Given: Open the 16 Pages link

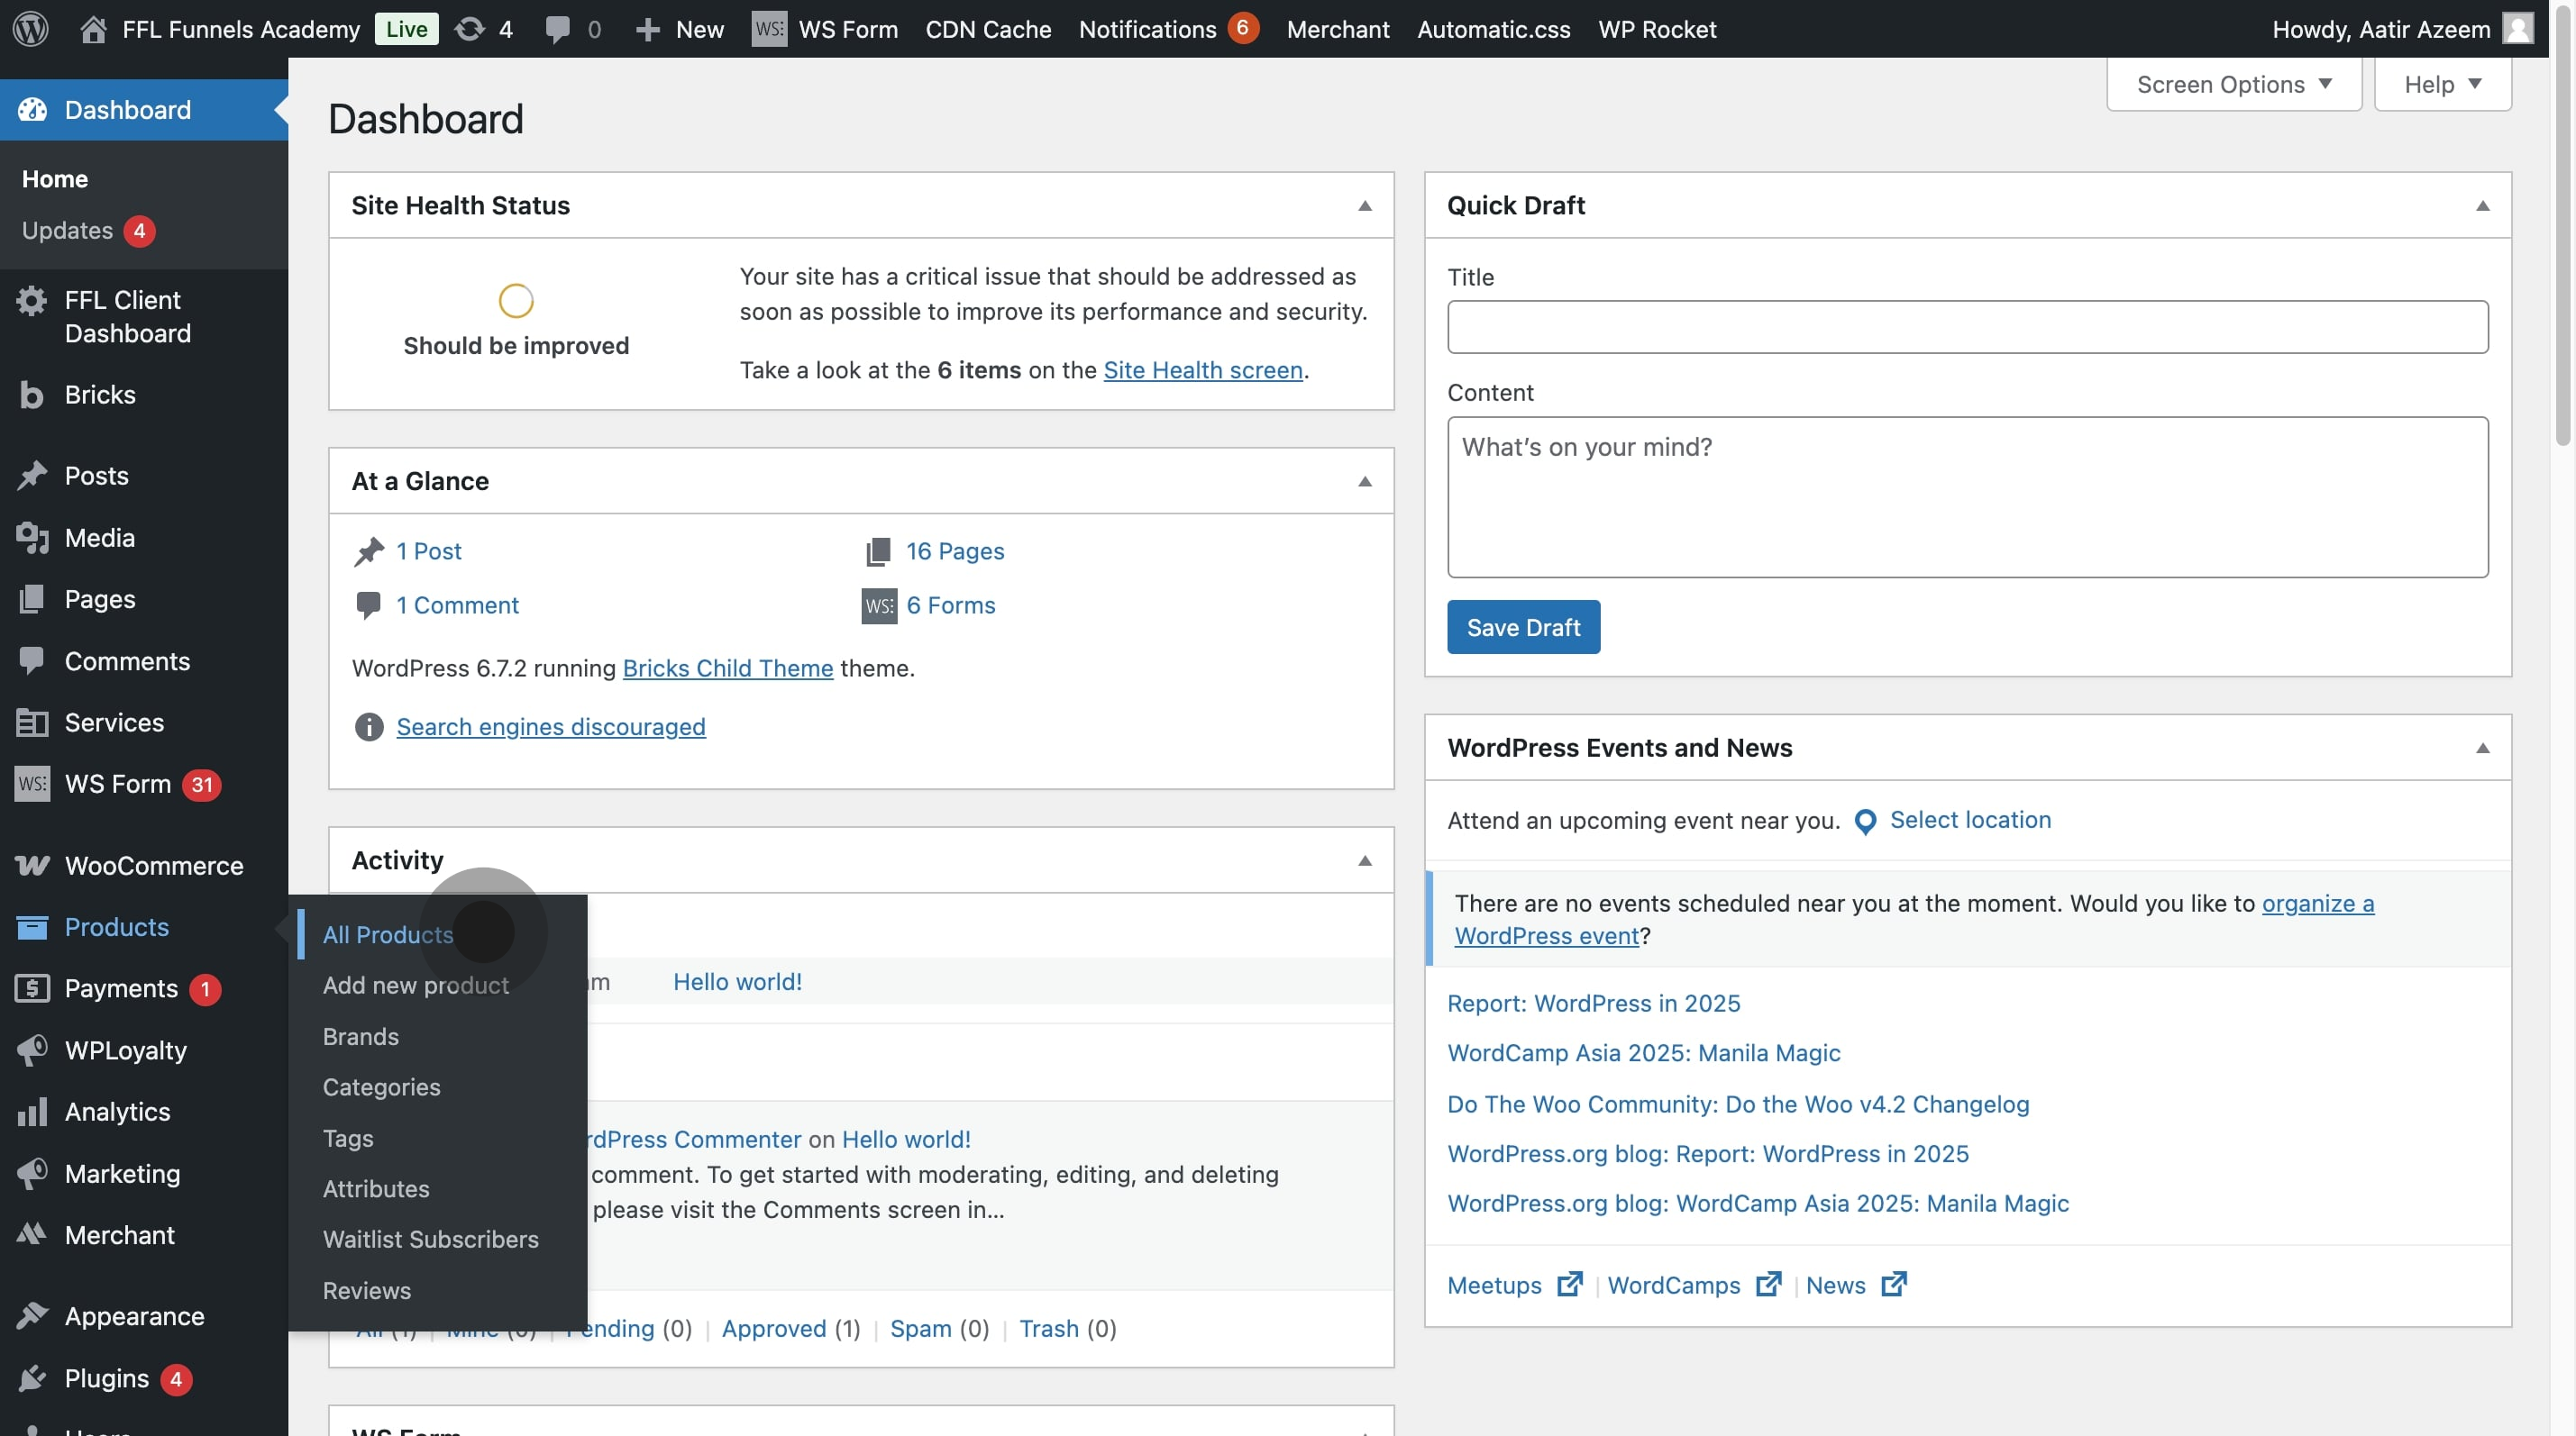Looking at the screenshot, I should 955,550.
